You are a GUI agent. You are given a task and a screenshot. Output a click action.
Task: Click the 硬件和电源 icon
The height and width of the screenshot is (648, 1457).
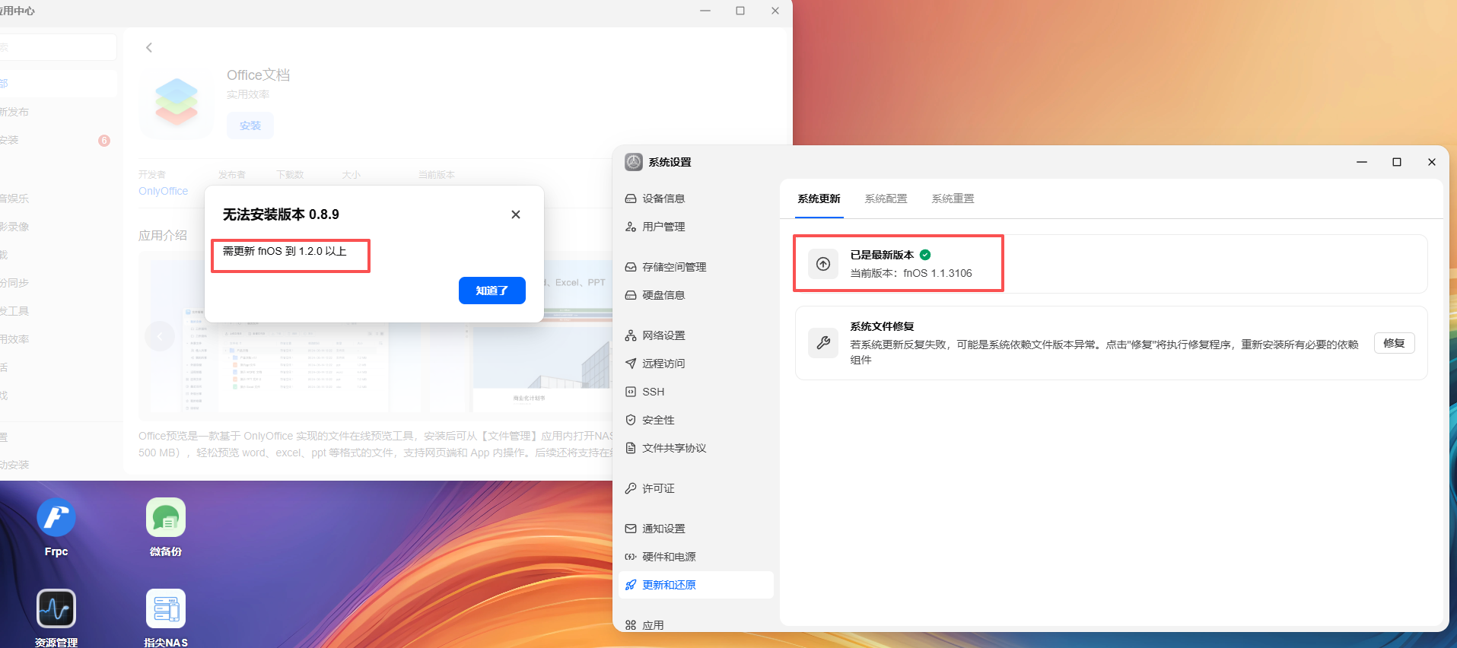coord(631,557)
